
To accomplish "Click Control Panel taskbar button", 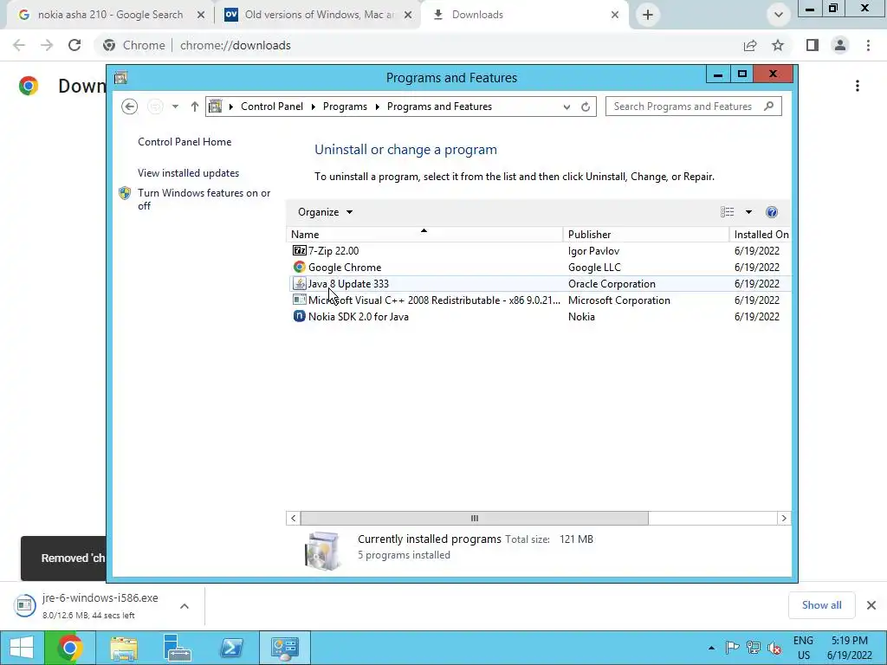I will [284, 648].
